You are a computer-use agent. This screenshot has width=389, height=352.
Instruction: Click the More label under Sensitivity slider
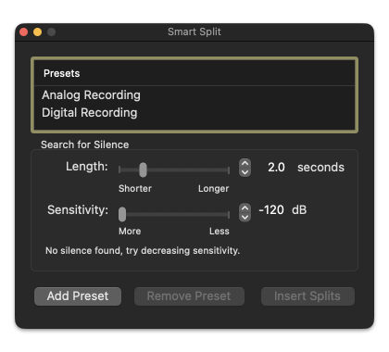click(130, 231)
